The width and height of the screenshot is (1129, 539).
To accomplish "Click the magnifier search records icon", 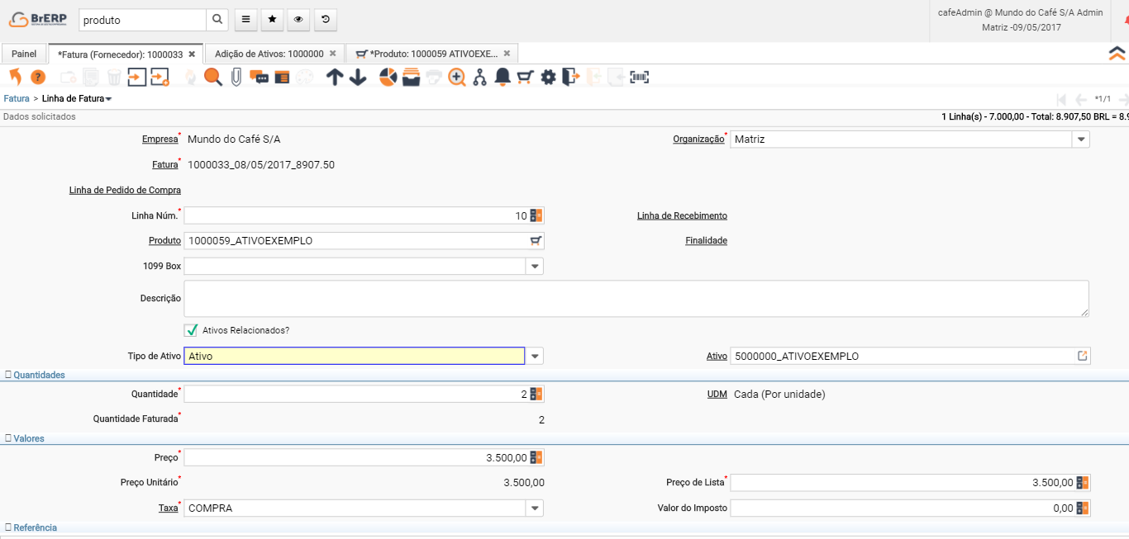I will pos(213,78).
